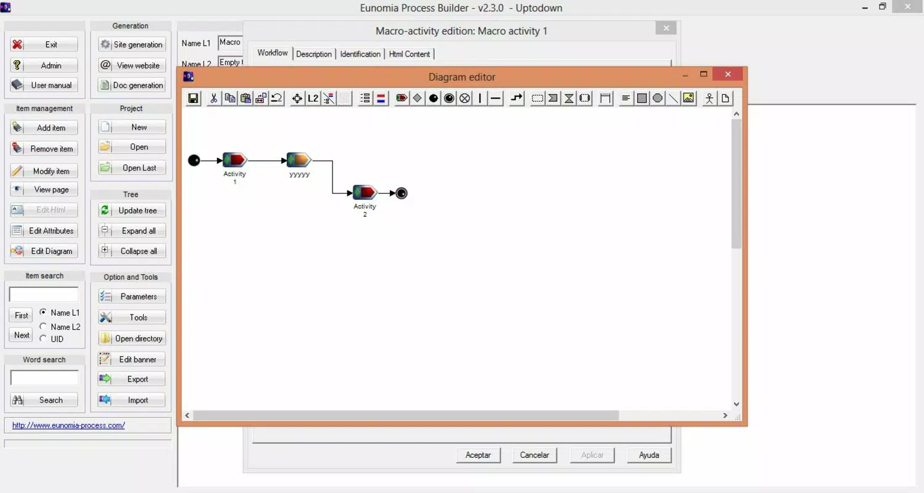Switch to the Workflow tab

point(273,53)
